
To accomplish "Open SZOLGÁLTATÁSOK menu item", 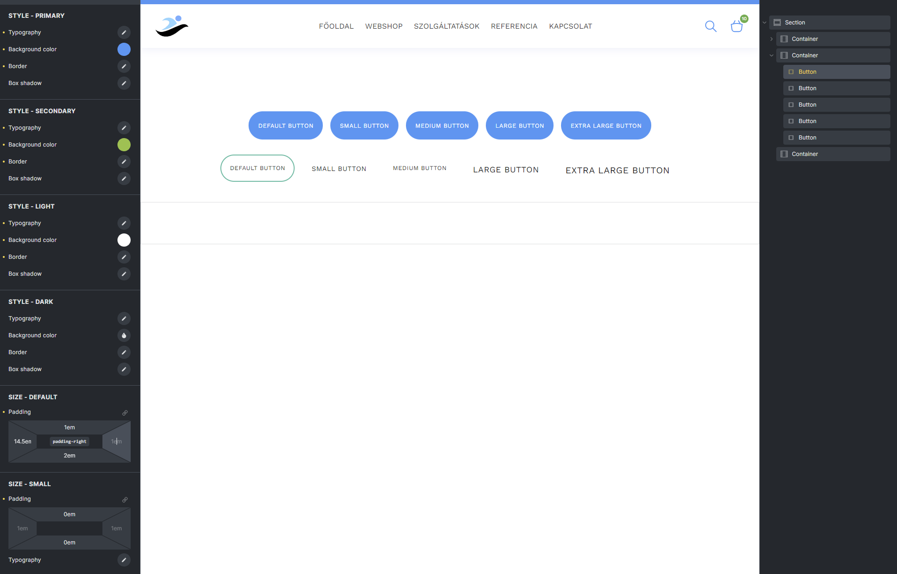I will click(x=447, y=26).
